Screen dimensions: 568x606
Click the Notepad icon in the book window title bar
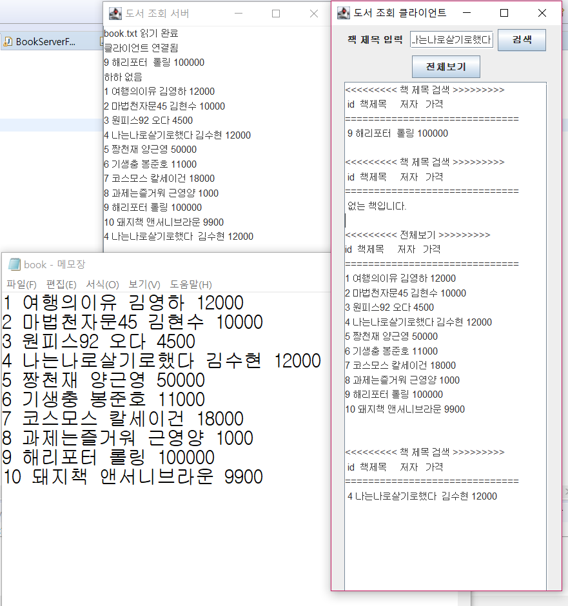(x=12, y=264)
